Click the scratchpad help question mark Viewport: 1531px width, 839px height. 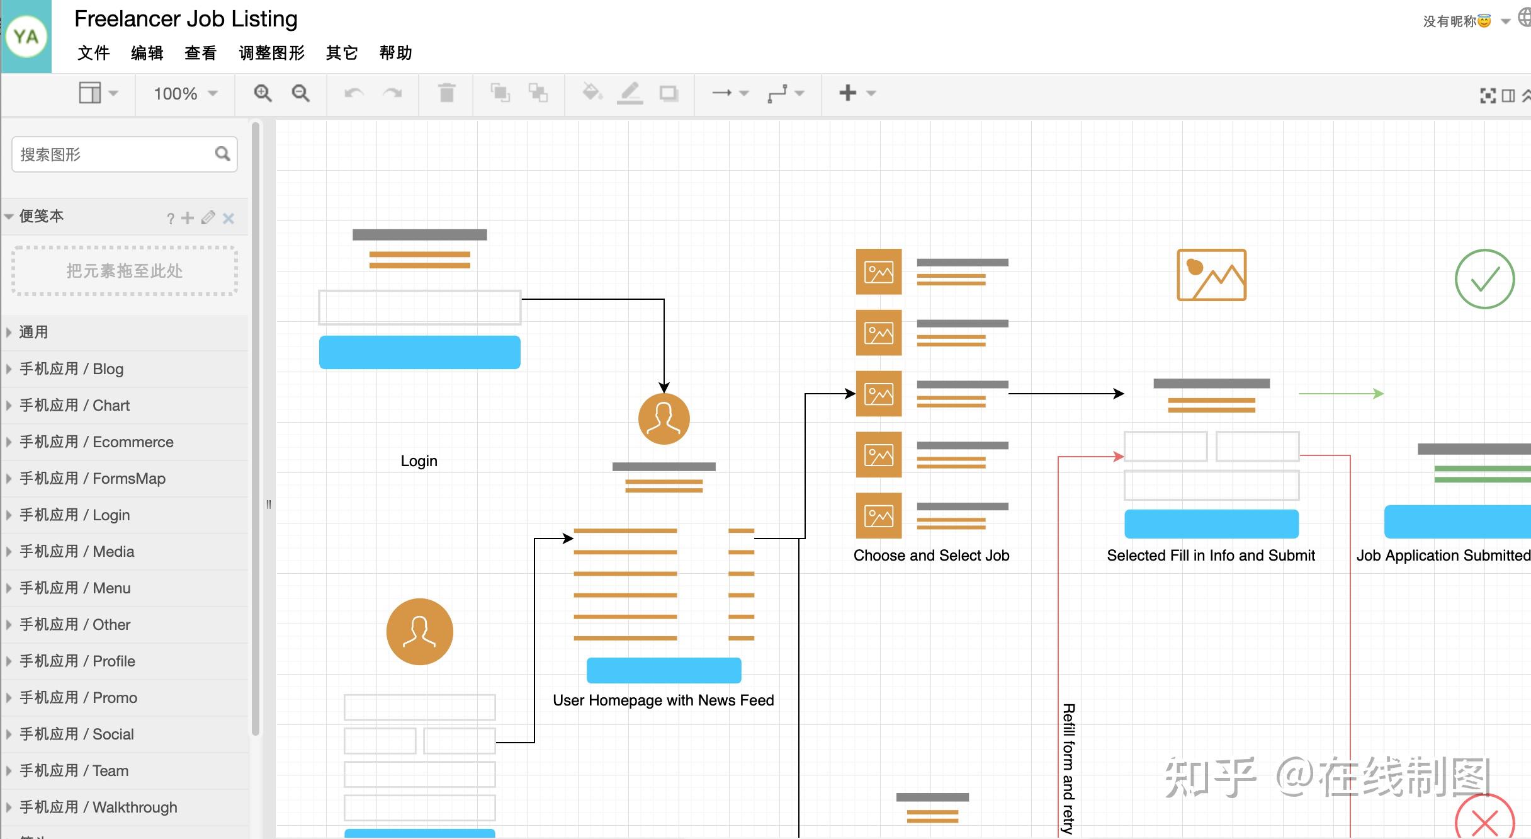170,219
